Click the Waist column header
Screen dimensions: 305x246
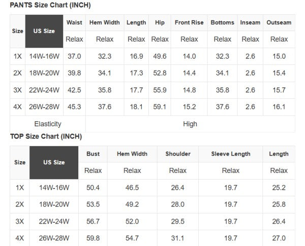click(x=74, y=22)
